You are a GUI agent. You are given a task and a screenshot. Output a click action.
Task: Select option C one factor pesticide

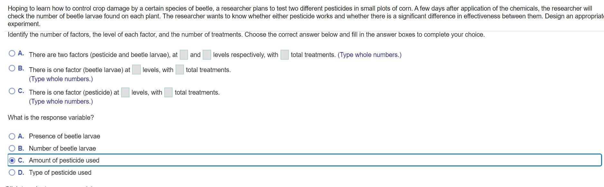(x=12, y=91)
